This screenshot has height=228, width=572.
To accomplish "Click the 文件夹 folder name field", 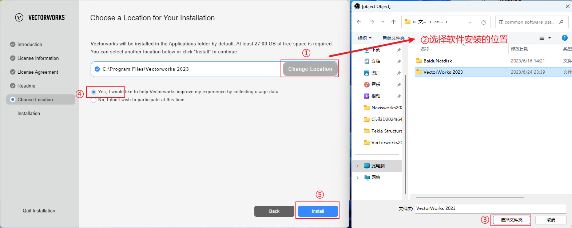I will click(491, 208).
